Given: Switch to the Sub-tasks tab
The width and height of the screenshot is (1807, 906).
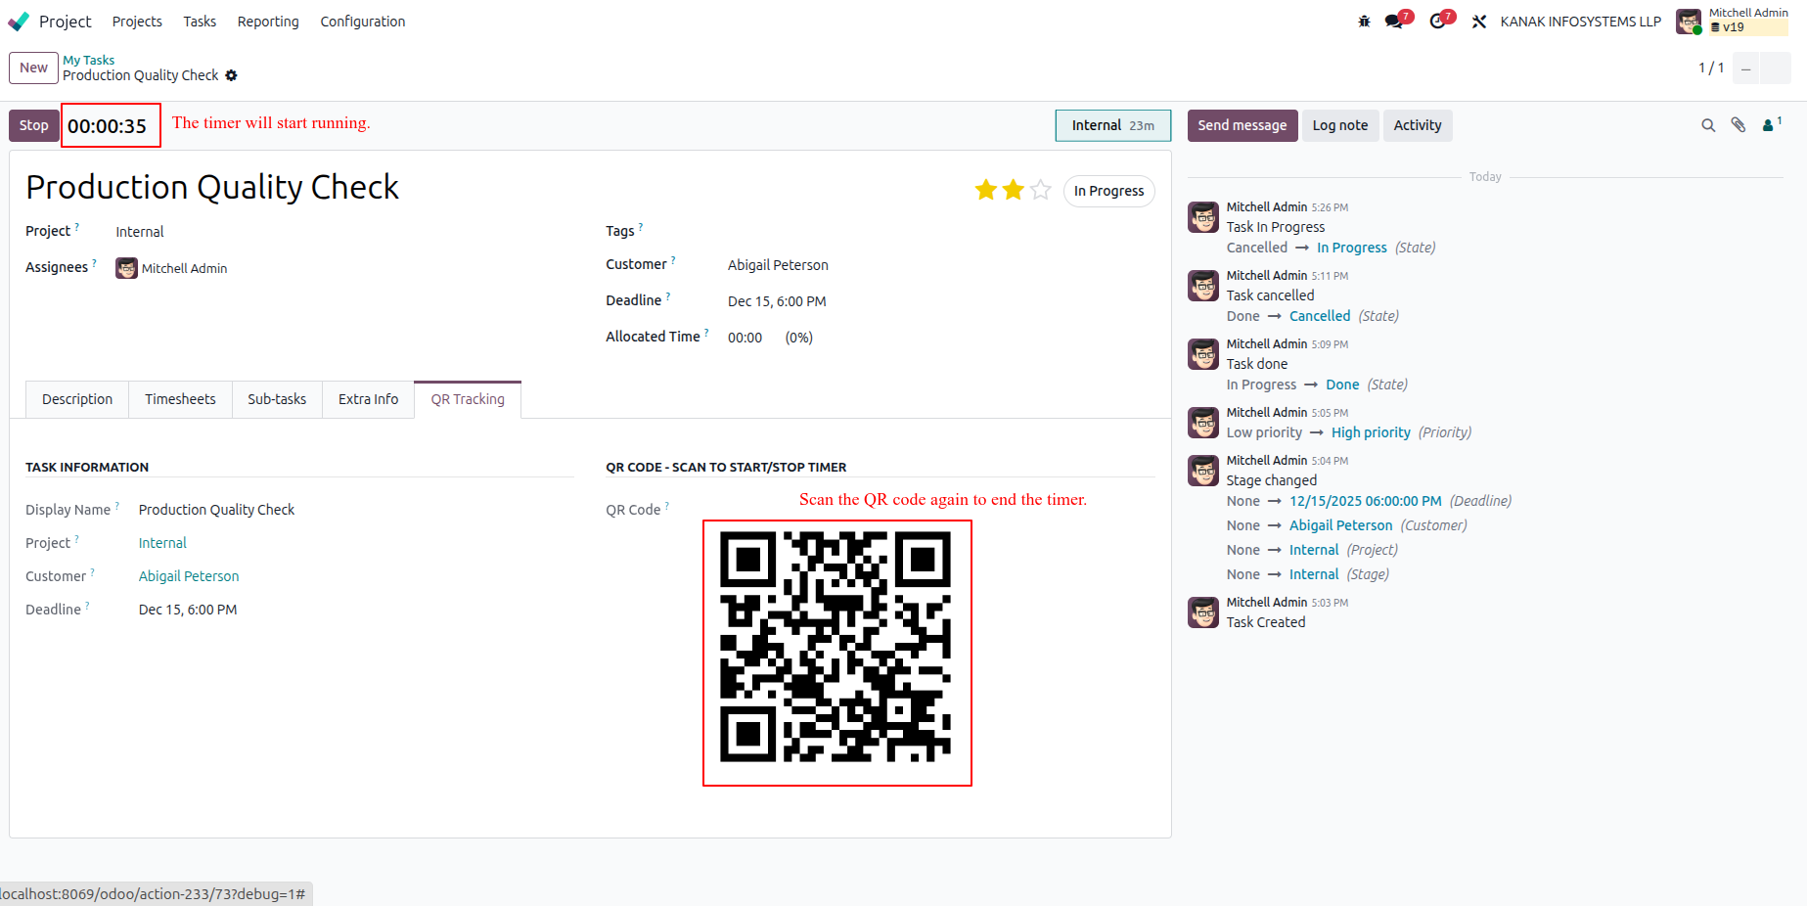Looking at the screenshot, I should (277, 399).
